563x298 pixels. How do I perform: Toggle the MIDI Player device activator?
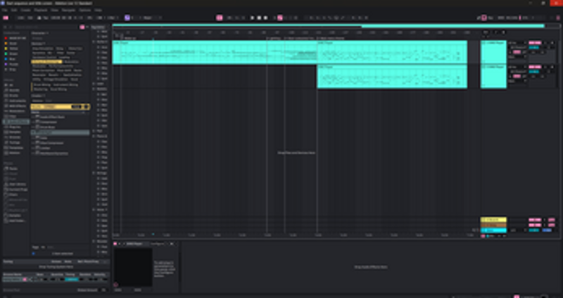pos(115,244)
